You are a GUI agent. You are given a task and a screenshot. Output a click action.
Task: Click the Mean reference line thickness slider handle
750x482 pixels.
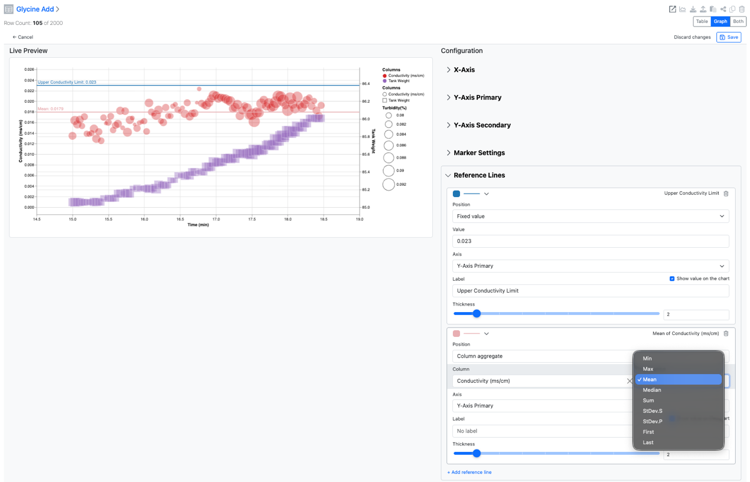click(x=477, y=454)
